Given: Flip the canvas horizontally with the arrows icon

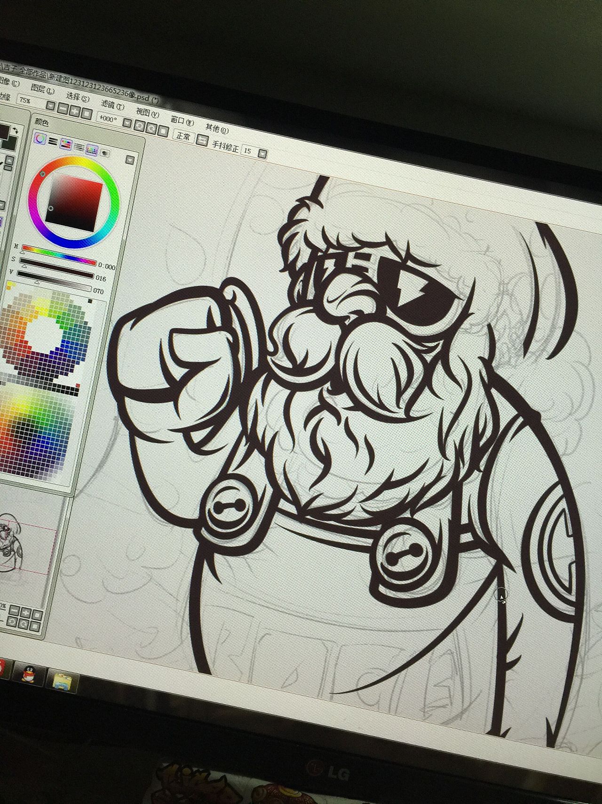Looking at the screenshot, I should pyautogui.click(x=202, y=139).
